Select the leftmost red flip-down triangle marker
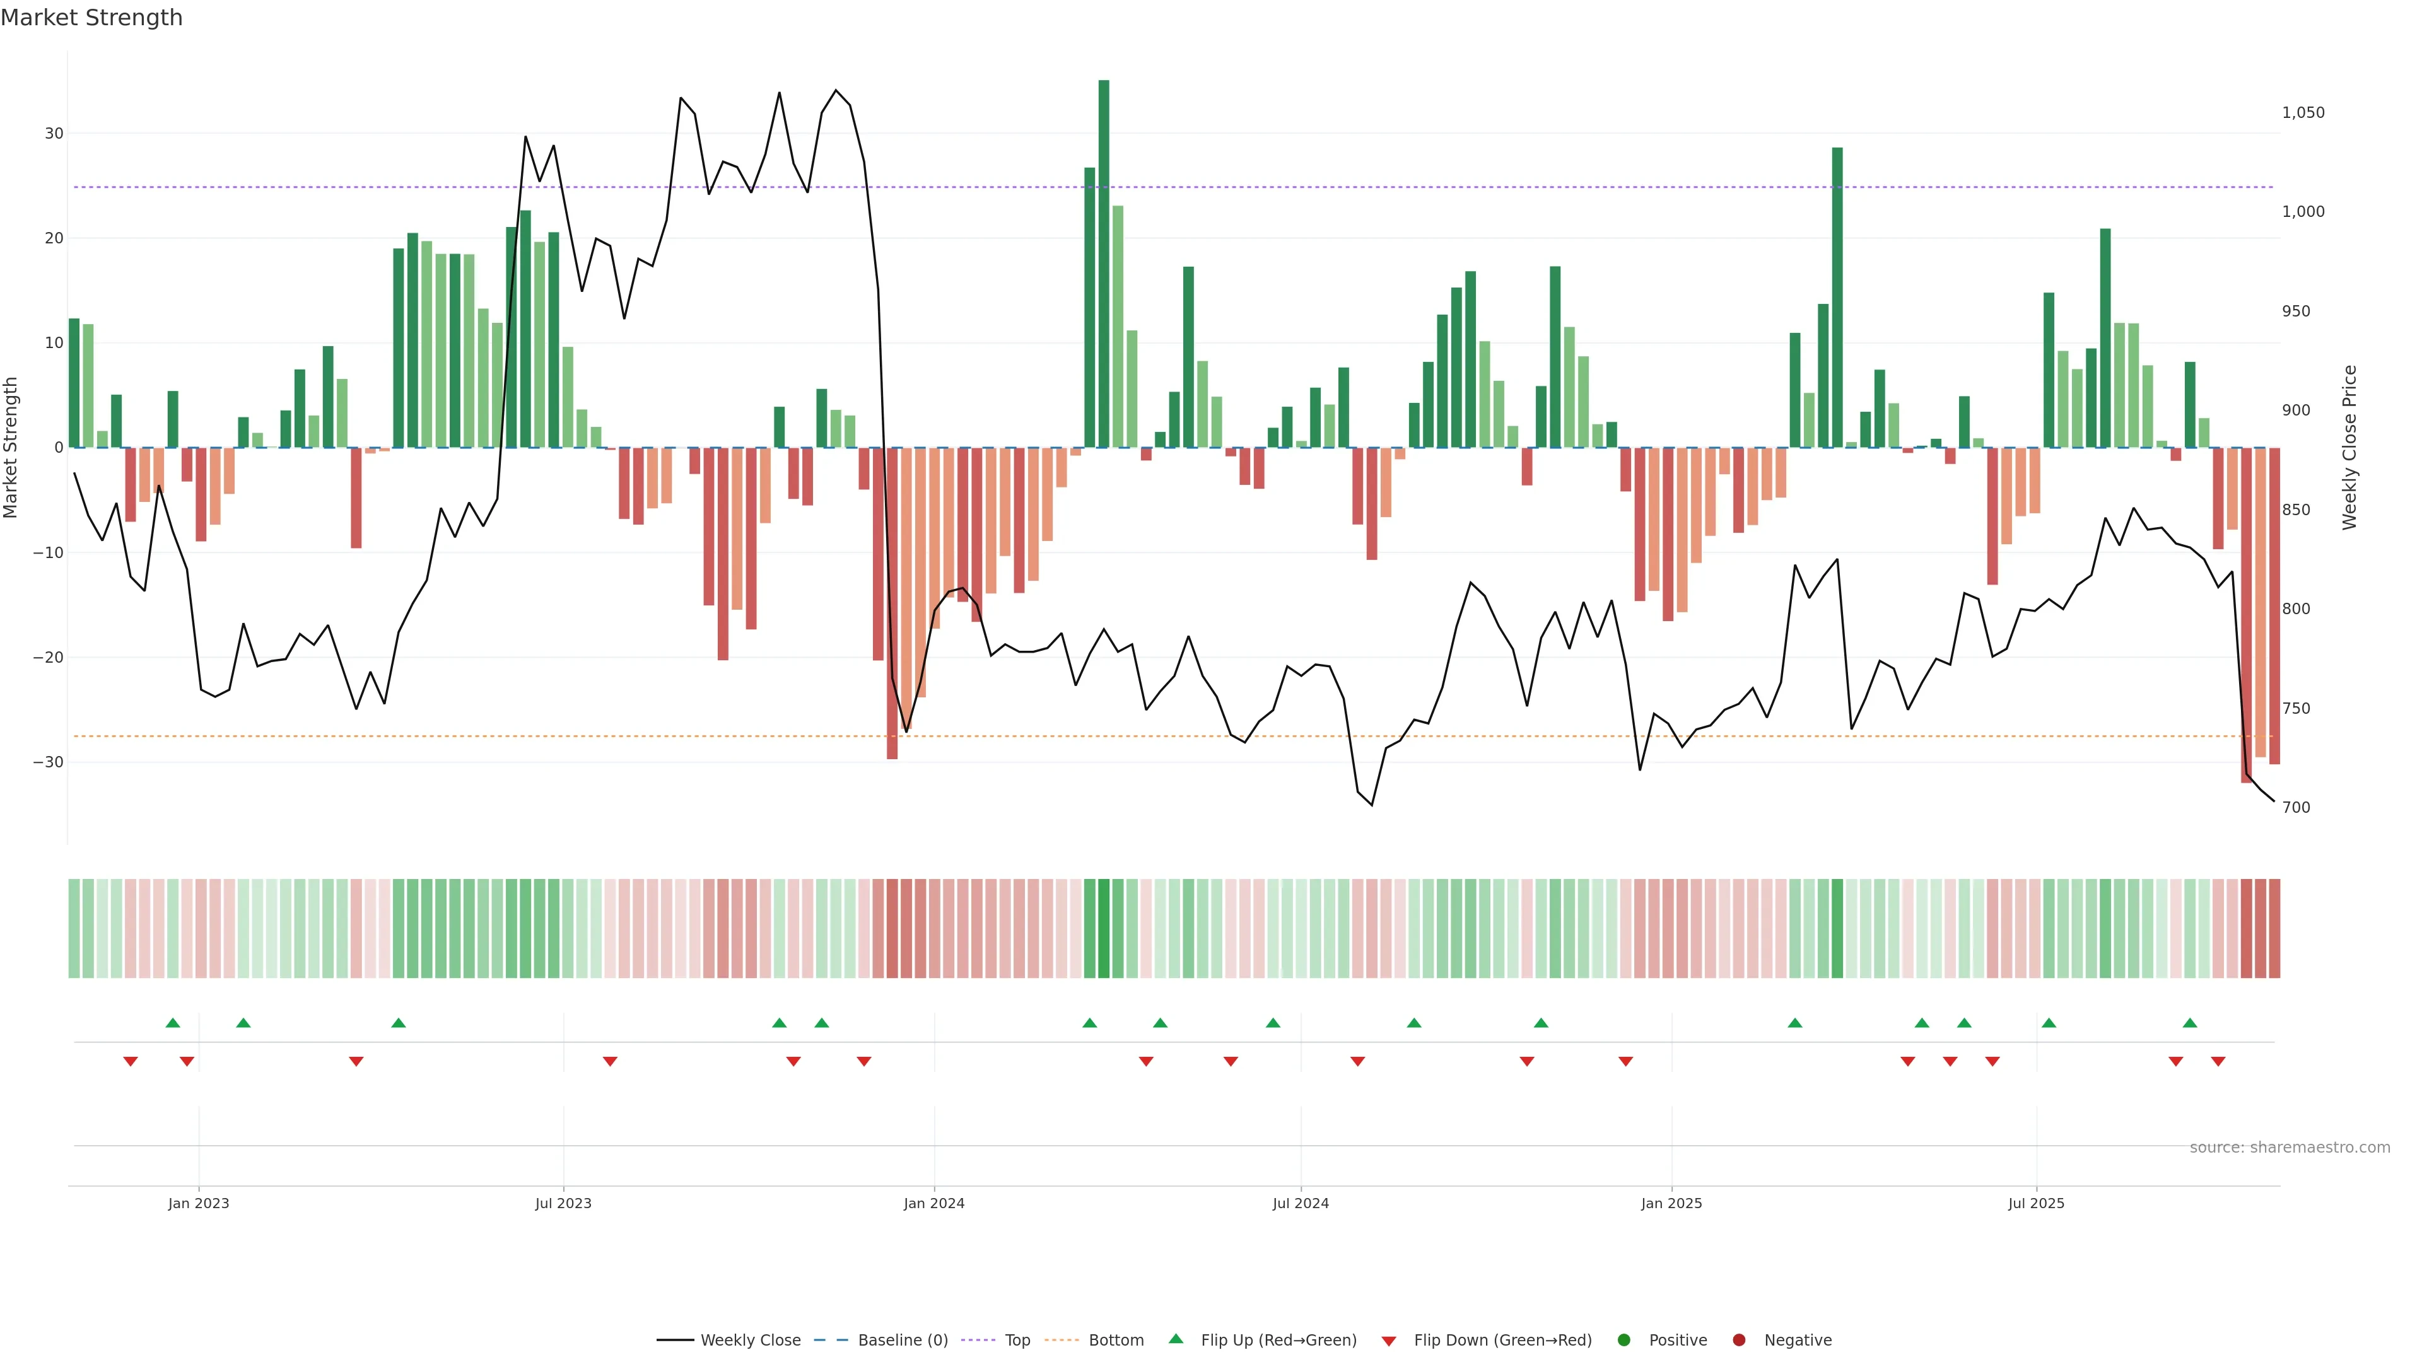Screen dimensions: 2422x1362 click(x=131, y=1061)
